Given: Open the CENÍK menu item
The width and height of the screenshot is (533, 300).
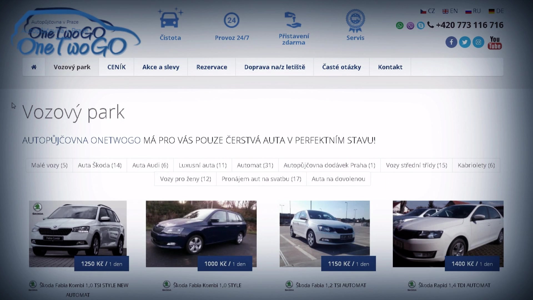Looking at the screenshot, I should coord(117,67).
